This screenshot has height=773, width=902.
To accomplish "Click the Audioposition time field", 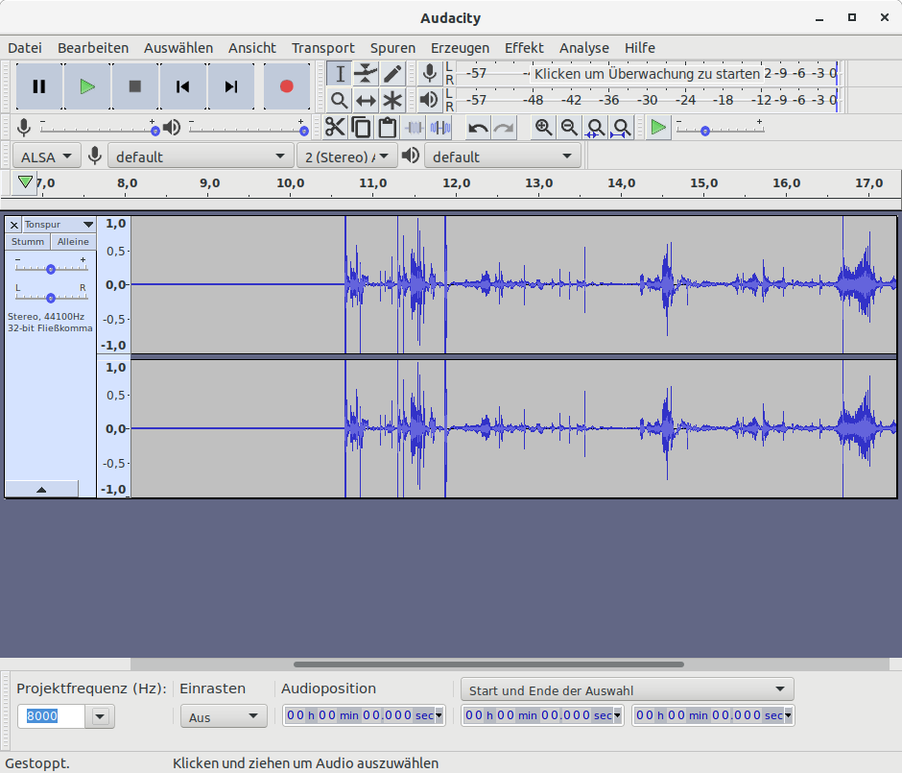I will click(x=364, y=715).
